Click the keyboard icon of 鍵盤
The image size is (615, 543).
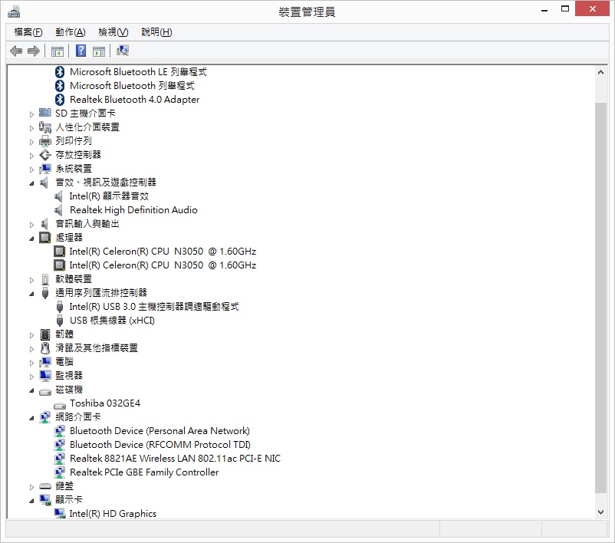[x=45, y=486]
